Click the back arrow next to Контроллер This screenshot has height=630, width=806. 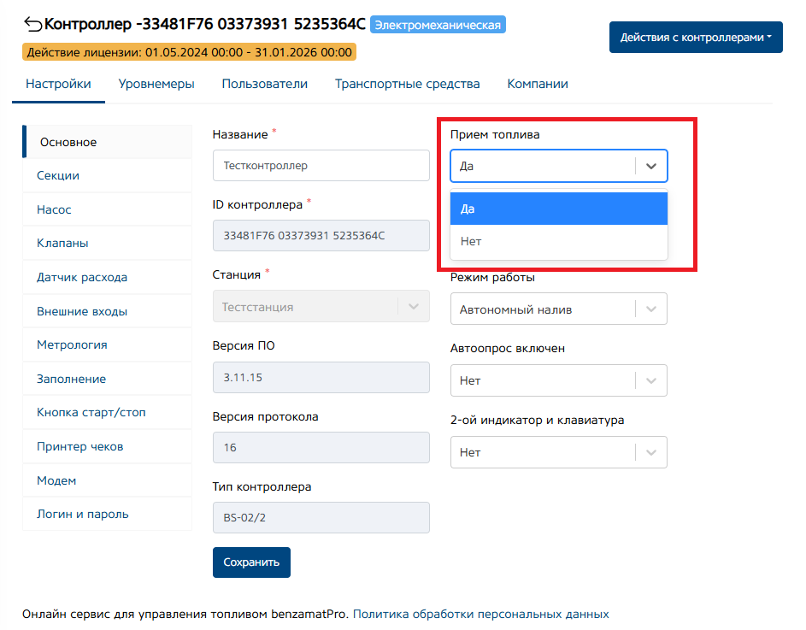coord(32,24)
